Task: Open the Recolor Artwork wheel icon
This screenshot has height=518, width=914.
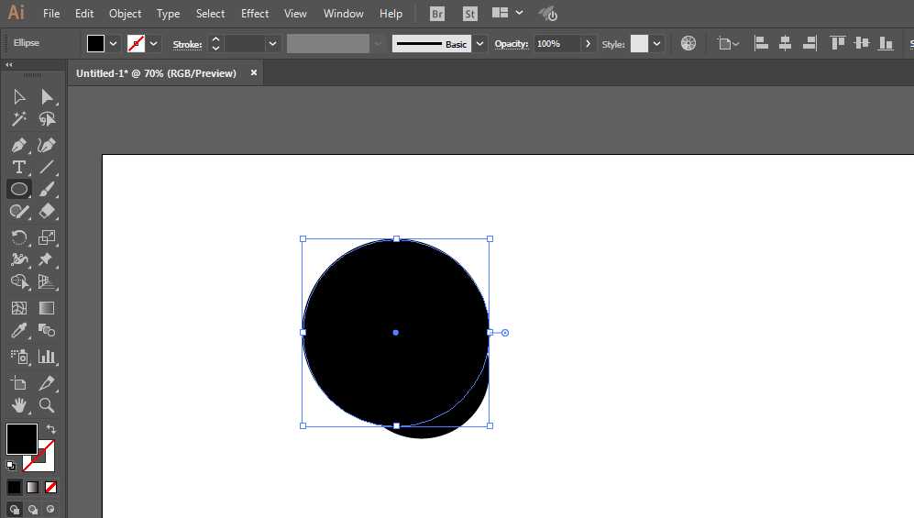Action: tap(688, 43)
